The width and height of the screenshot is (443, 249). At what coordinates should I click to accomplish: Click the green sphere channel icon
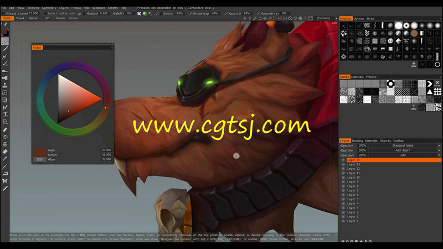[145, 13]
